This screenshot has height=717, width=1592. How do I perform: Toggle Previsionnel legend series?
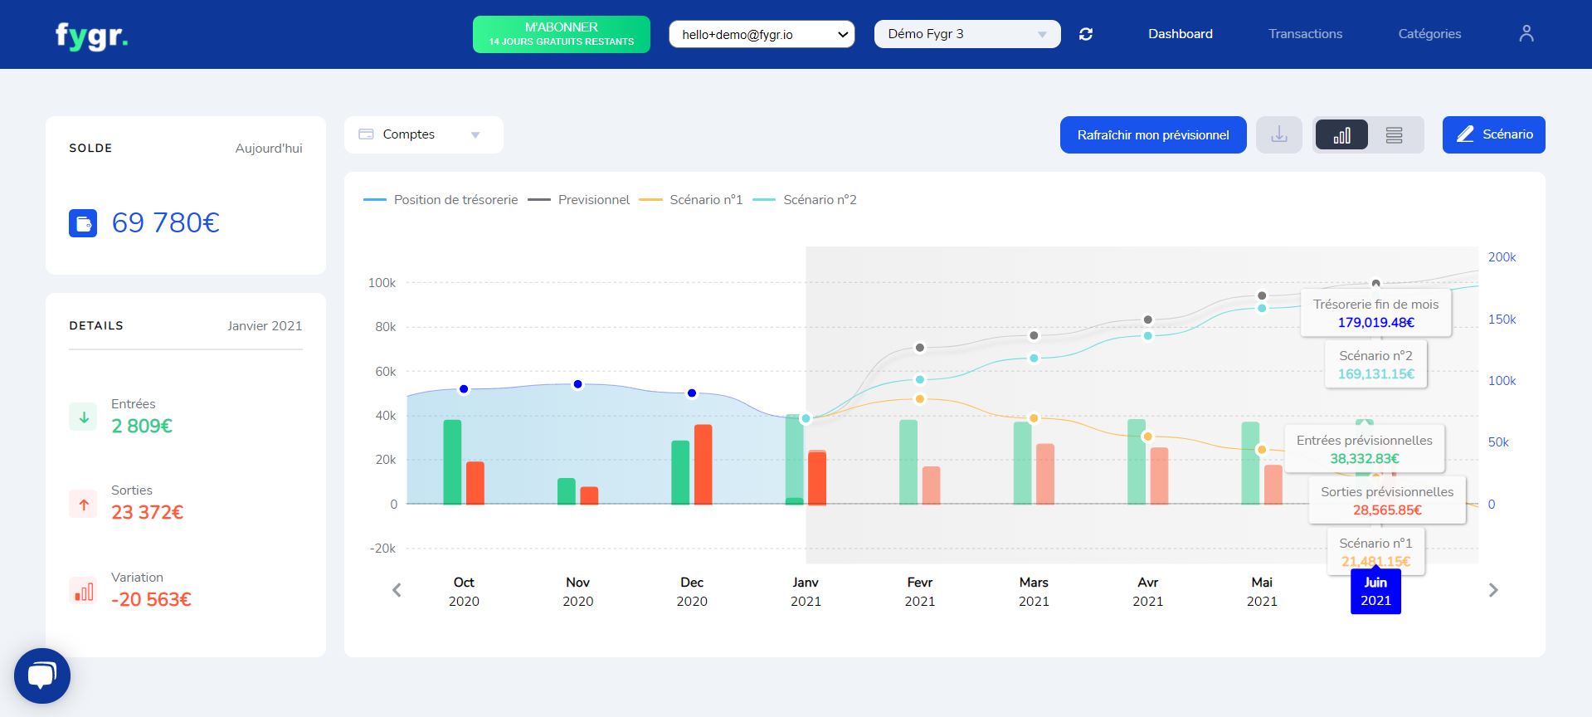579,200
